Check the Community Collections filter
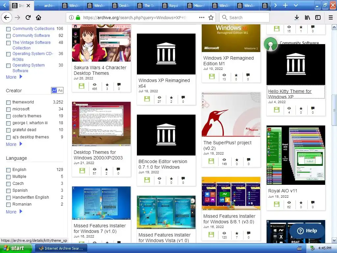Screen dimensions: 337x253 pos(8,29)
